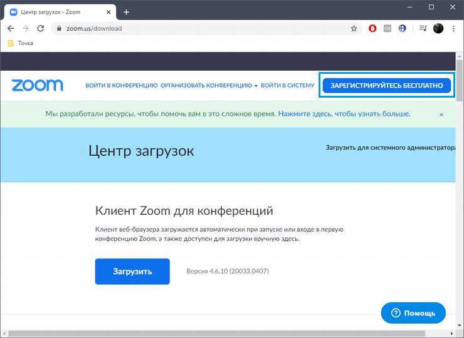
Task: Bookmark page with the star icon
Action: [354, 28]
